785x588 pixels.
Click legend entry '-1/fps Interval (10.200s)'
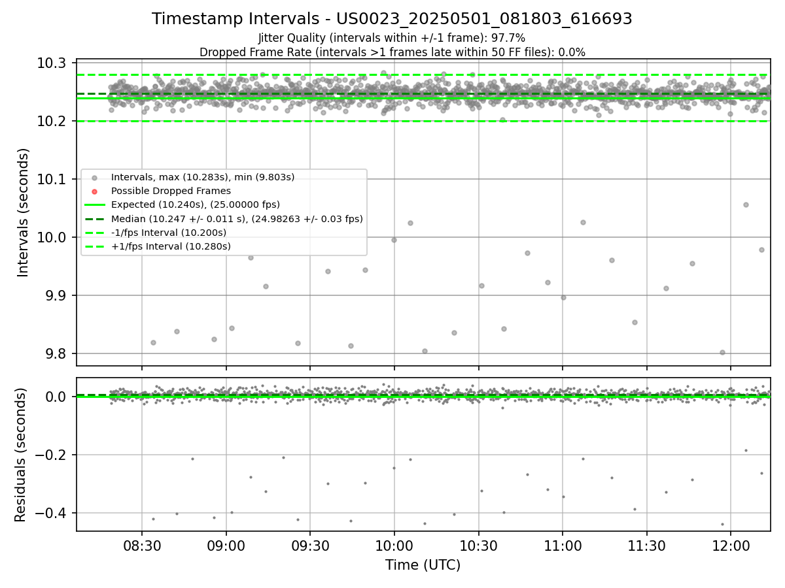click(169, 233)
